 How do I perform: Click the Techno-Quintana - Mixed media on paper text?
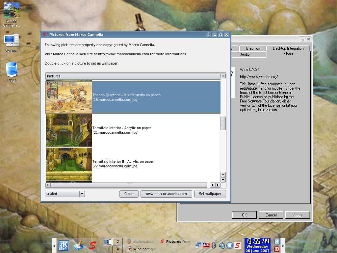point(127,95)
